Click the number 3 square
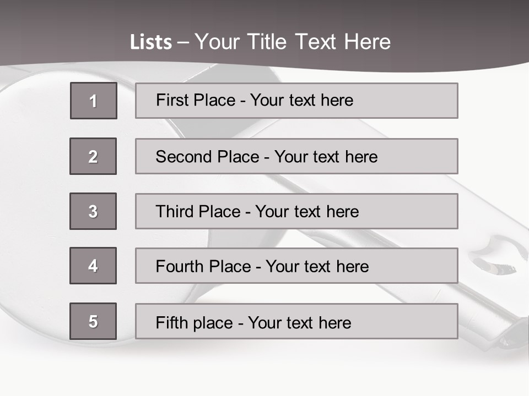Screen dimensions: 529x396 pyautogui.click(x=93, y=211)
